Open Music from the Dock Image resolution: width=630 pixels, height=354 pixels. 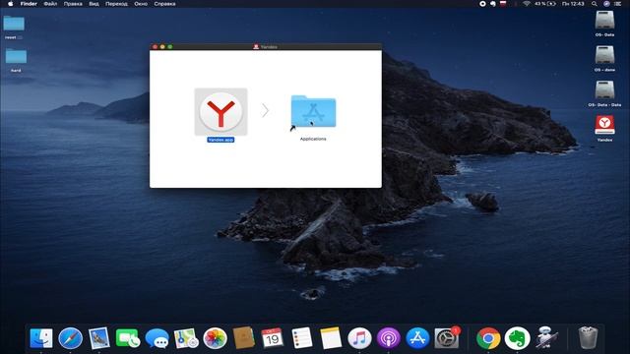click(359, 338)
